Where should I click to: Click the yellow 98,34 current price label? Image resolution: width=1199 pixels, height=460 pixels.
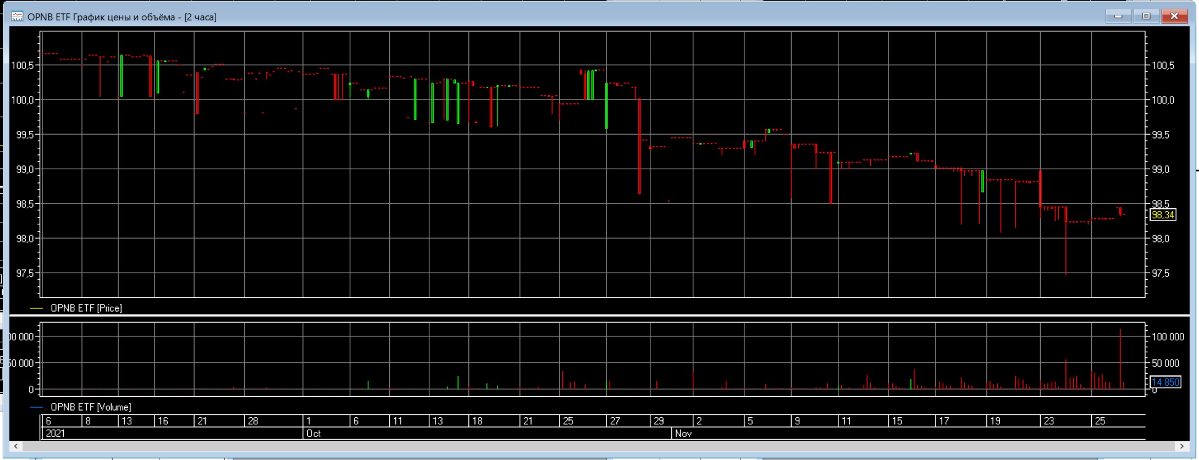pos(1163,215)
